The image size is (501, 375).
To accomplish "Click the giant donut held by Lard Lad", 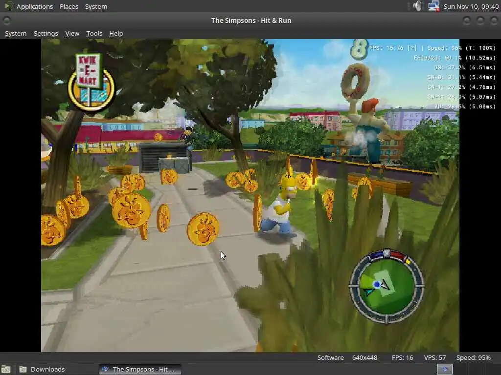I will point(355,82).
